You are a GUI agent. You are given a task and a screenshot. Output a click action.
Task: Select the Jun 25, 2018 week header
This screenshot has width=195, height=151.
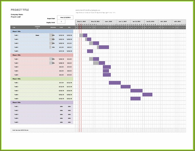151,21
